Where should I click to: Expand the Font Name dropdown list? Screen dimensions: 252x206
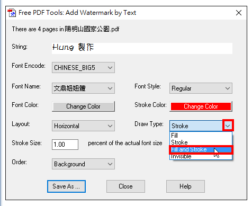click(83, 88)
